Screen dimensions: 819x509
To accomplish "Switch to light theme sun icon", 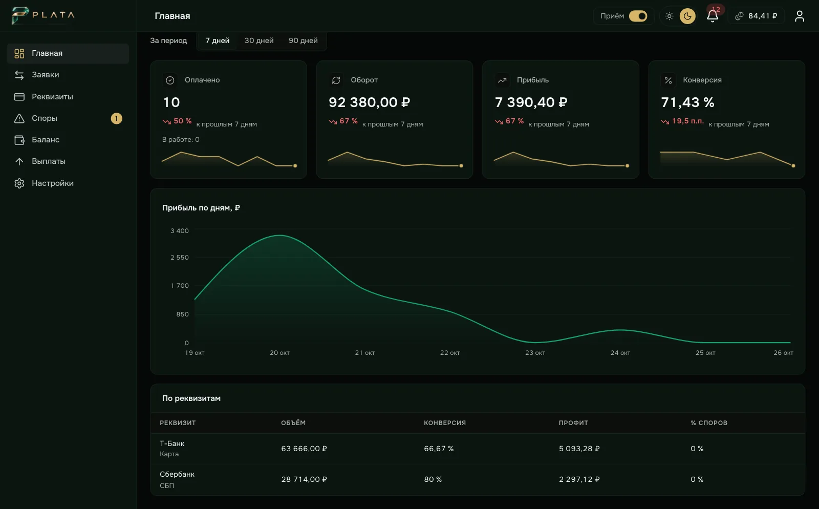I will click(669, 16).
